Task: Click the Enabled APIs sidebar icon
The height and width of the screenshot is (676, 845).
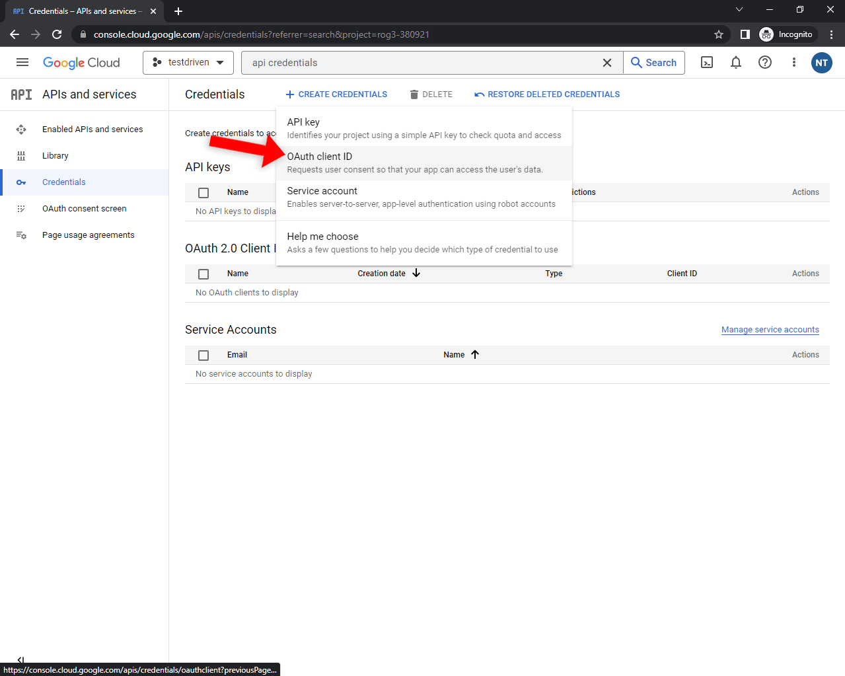Action: [x=21, y=130]
